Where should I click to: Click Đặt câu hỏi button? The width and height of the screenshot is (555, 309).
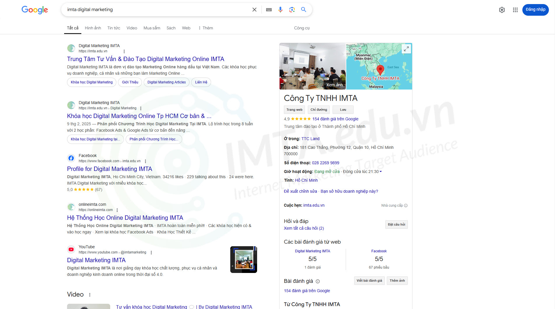click(x=396, y=225)
